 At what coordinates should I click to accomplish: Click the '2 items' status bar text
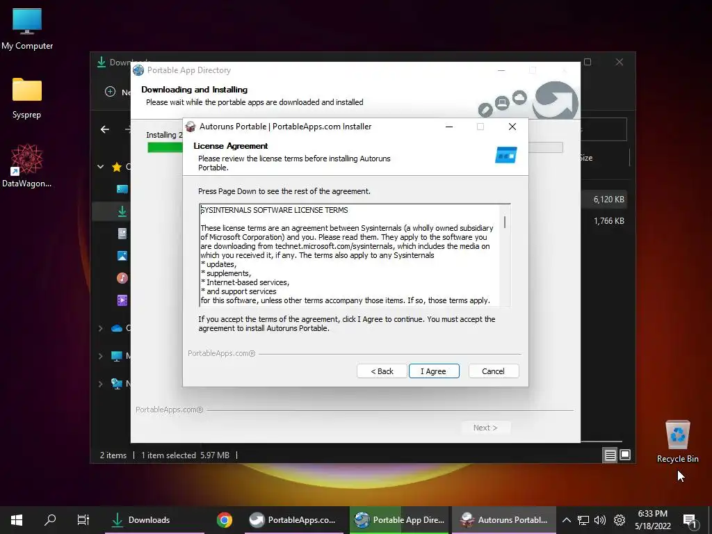pyautogui.click(x=113, y=455)
